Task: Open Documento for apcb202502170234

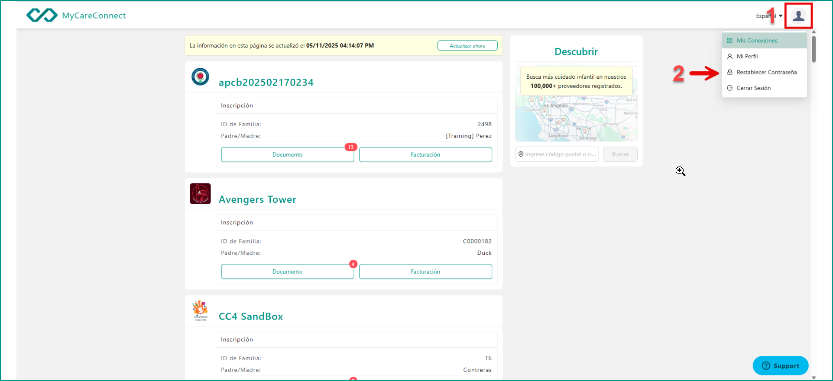Action: (x=287, y=155)
